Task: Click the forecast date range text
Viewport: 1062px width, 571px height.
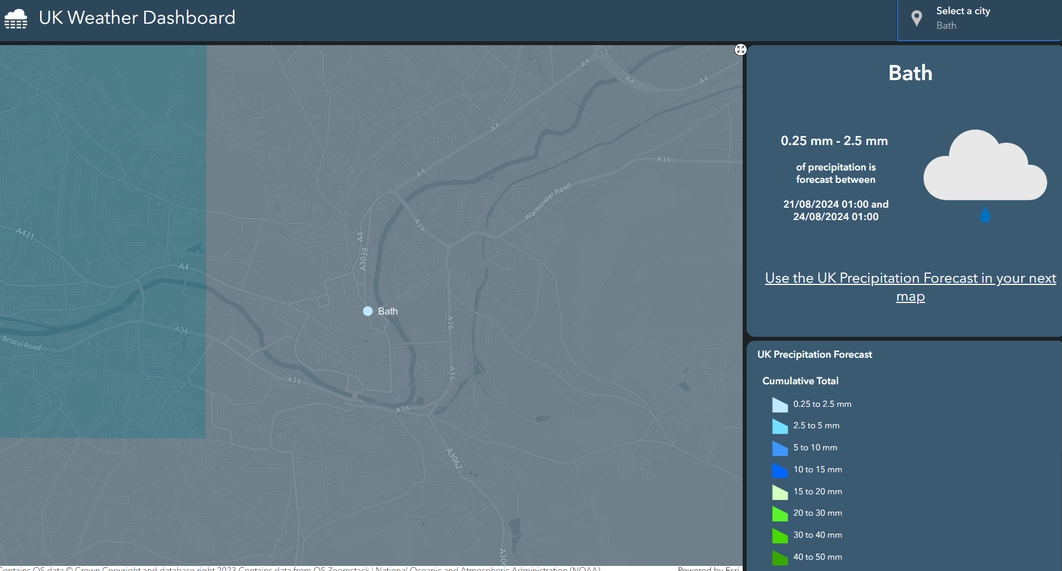Action: click(835, 210)
